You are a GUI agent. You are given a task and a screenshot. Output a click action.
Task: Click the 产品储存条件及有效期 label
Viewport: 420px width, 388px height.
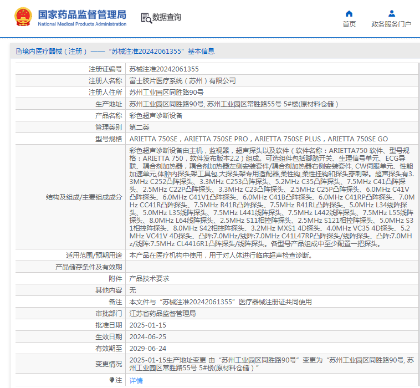click(x=89, y=267)
